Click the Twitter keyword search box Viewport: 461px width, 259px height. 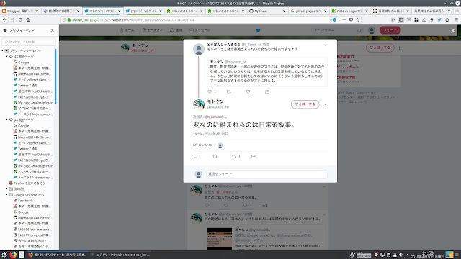click(337, 30)
